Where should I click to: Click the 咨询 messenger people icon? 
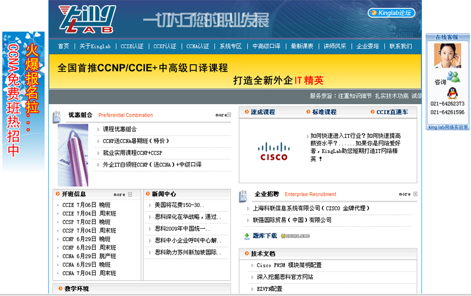[453, 77]
